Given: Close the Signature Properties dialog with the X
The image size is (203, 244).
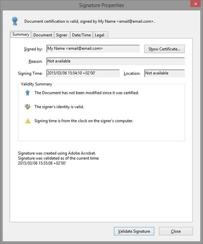Looking at the screenshot, I should coord(196,4).
